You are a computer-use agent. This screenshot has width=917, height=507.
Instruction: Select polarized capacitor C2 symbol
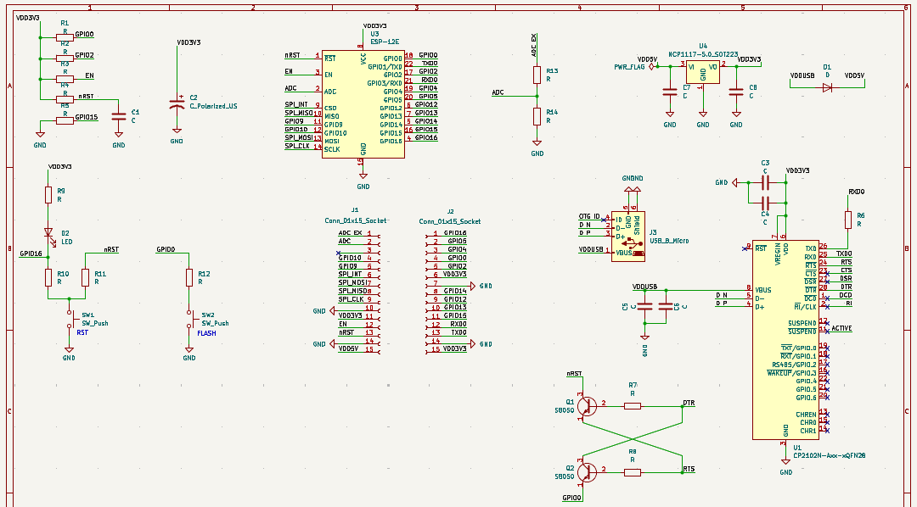coord(177,103)
